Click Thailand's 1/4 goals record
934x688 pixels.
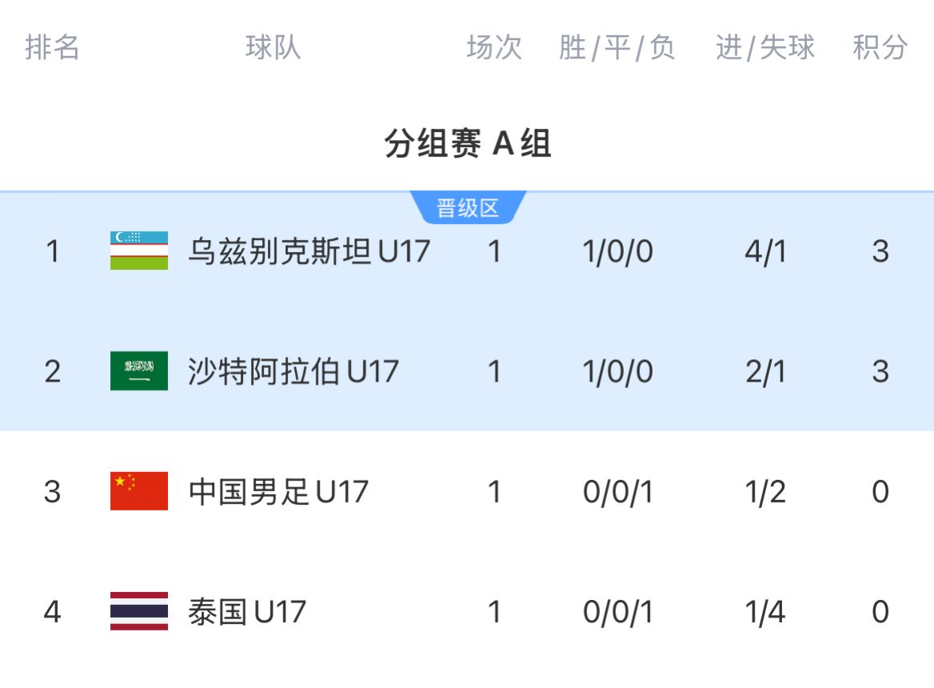(x=765, y=612)
